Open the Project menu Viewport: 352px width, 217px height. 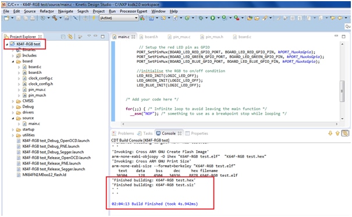coord(98,11)
